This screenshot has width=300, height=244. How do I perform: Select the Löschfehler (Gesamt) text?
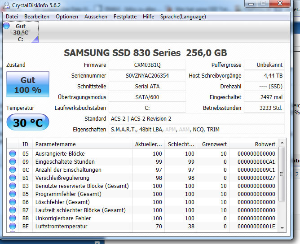coord(62,202)
